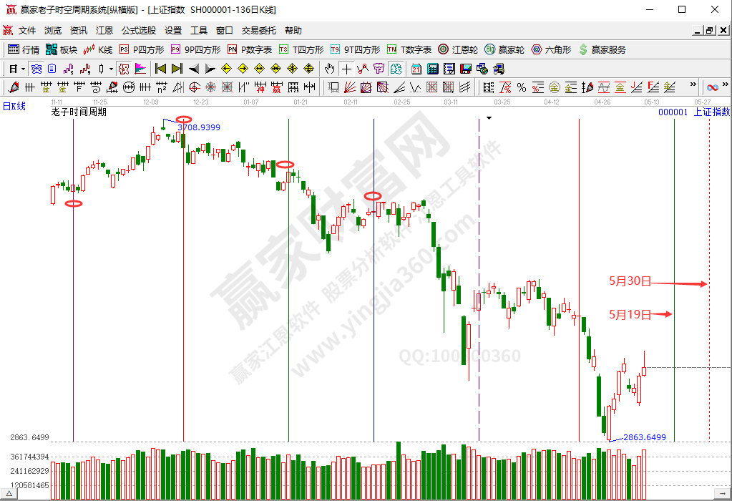Toggle the highlighted chart overlay button beside candlestick dropdown
Screen dimensions: 732x501
coord(123,69)
